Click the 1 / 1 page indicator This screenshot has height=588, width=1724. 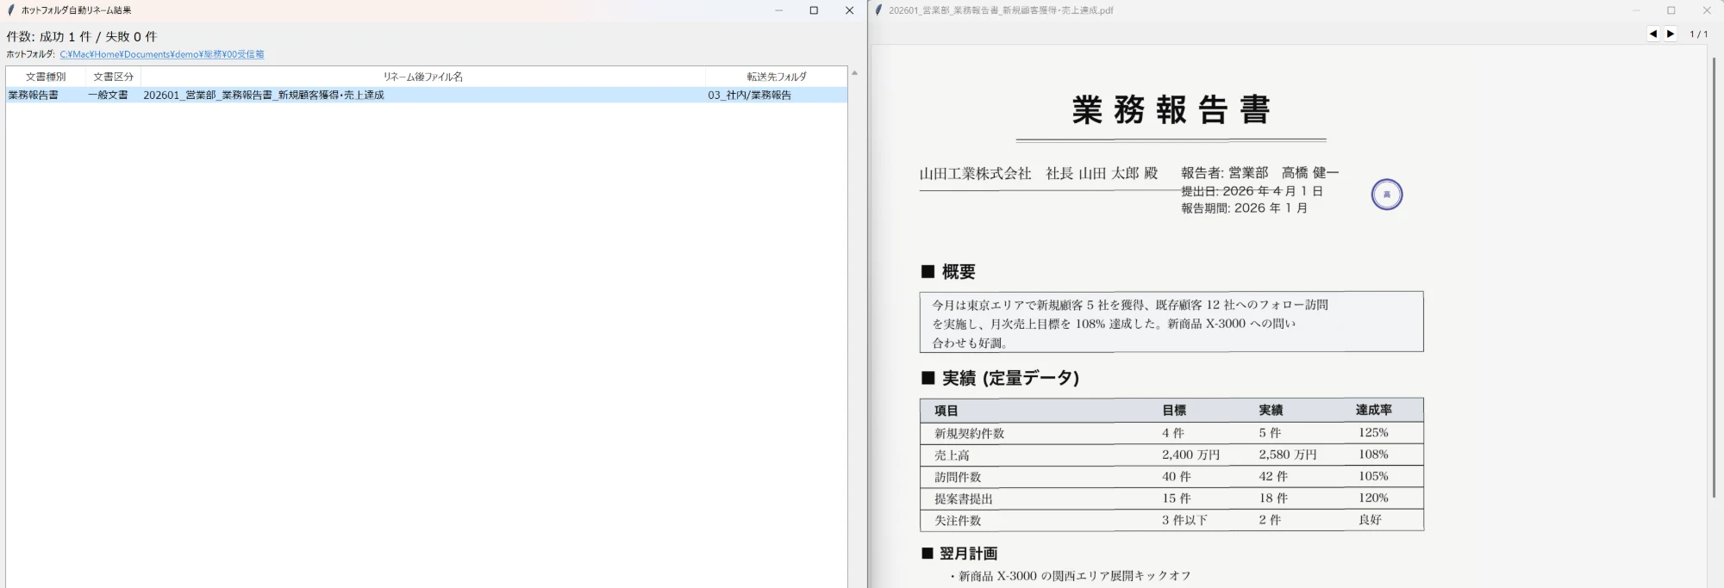coord(1698,34)
